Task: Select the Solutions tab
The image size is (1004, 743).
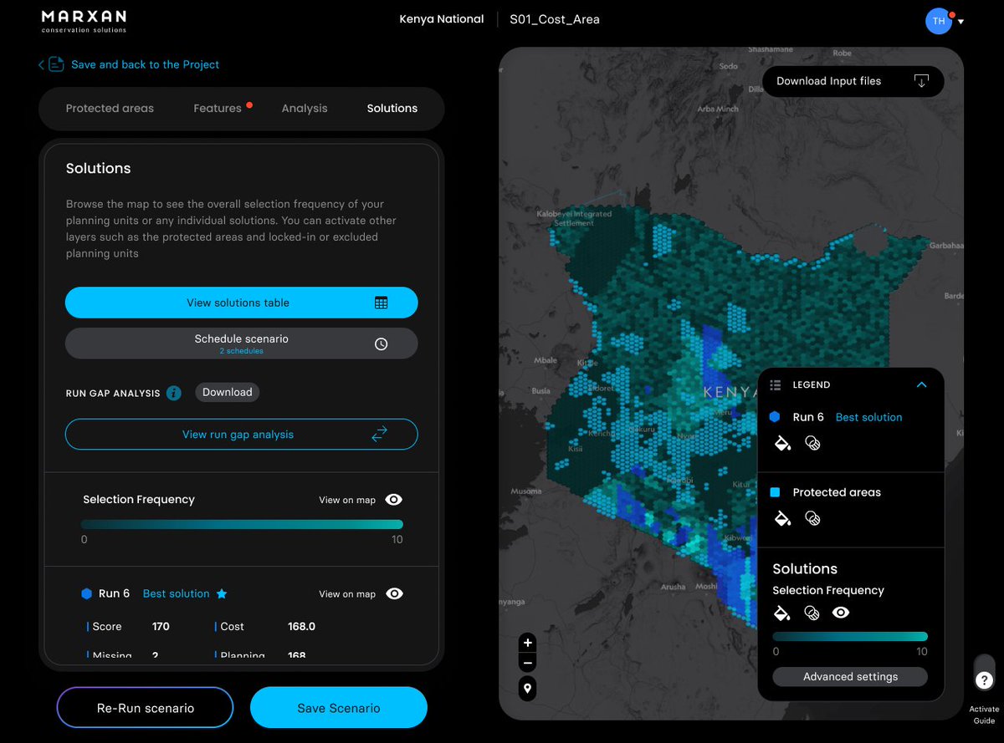Action: click(x=392, y=108)
